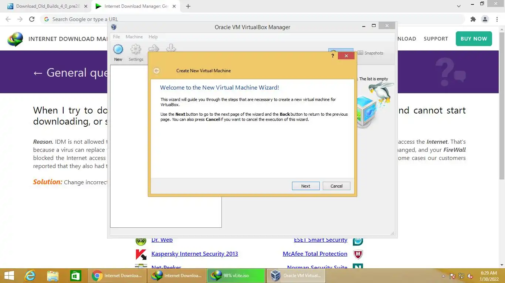Click the muted volume tray icon
Screen dimensions: 505x283
tap(470, 276)
